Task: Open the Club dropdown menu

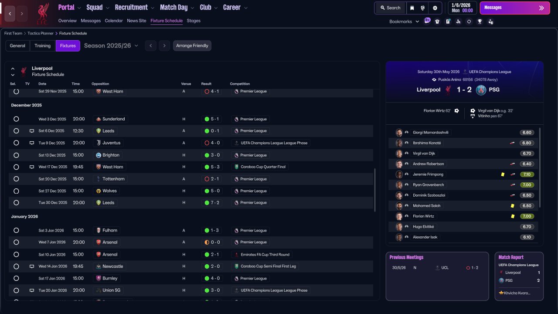Action: click(209, 7)
